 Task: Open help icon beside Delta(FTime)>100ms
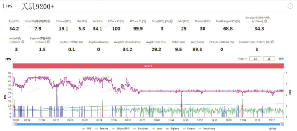coord(273,42)
